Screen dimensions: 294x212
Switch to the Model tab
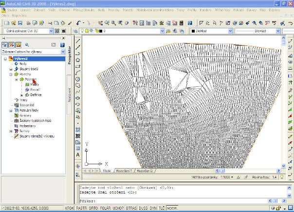[x=107, y=171]
